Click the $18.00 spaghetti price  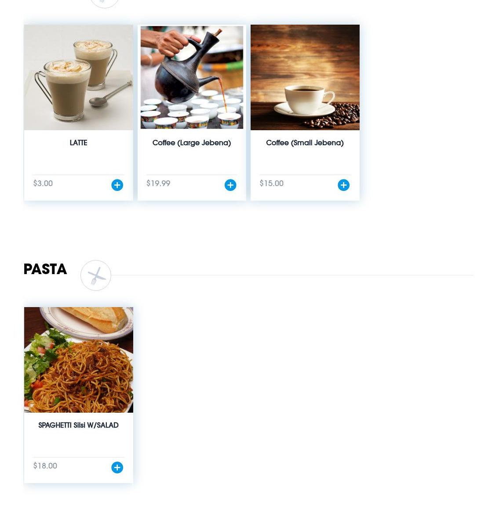tap(45, 465)
